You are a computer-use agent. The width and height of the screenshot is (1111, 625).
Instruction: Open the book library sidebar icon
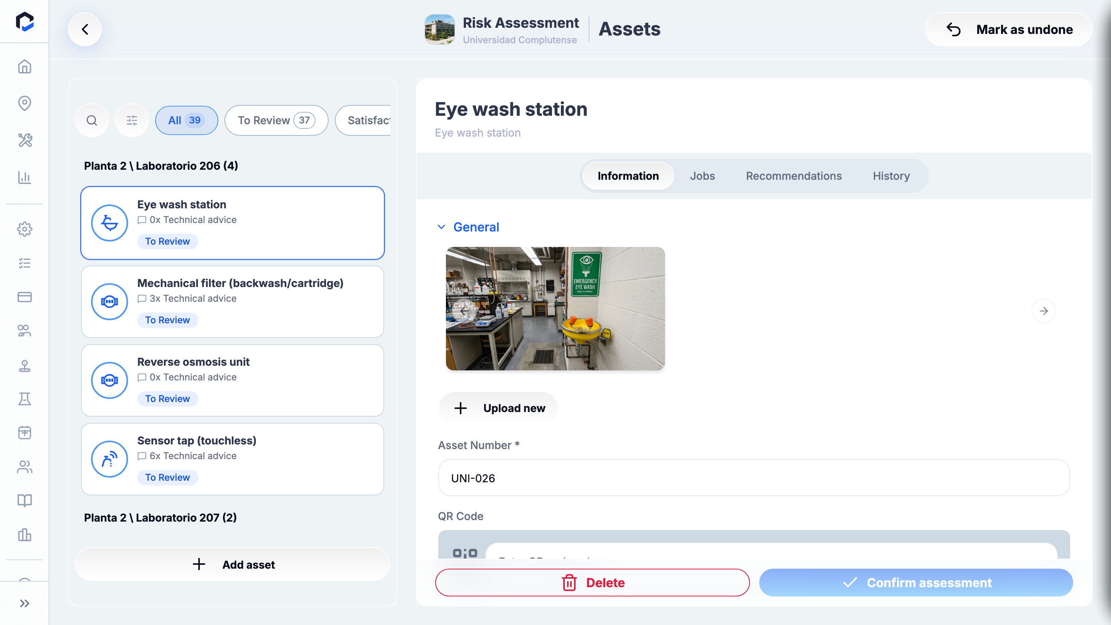coord(25,500)
